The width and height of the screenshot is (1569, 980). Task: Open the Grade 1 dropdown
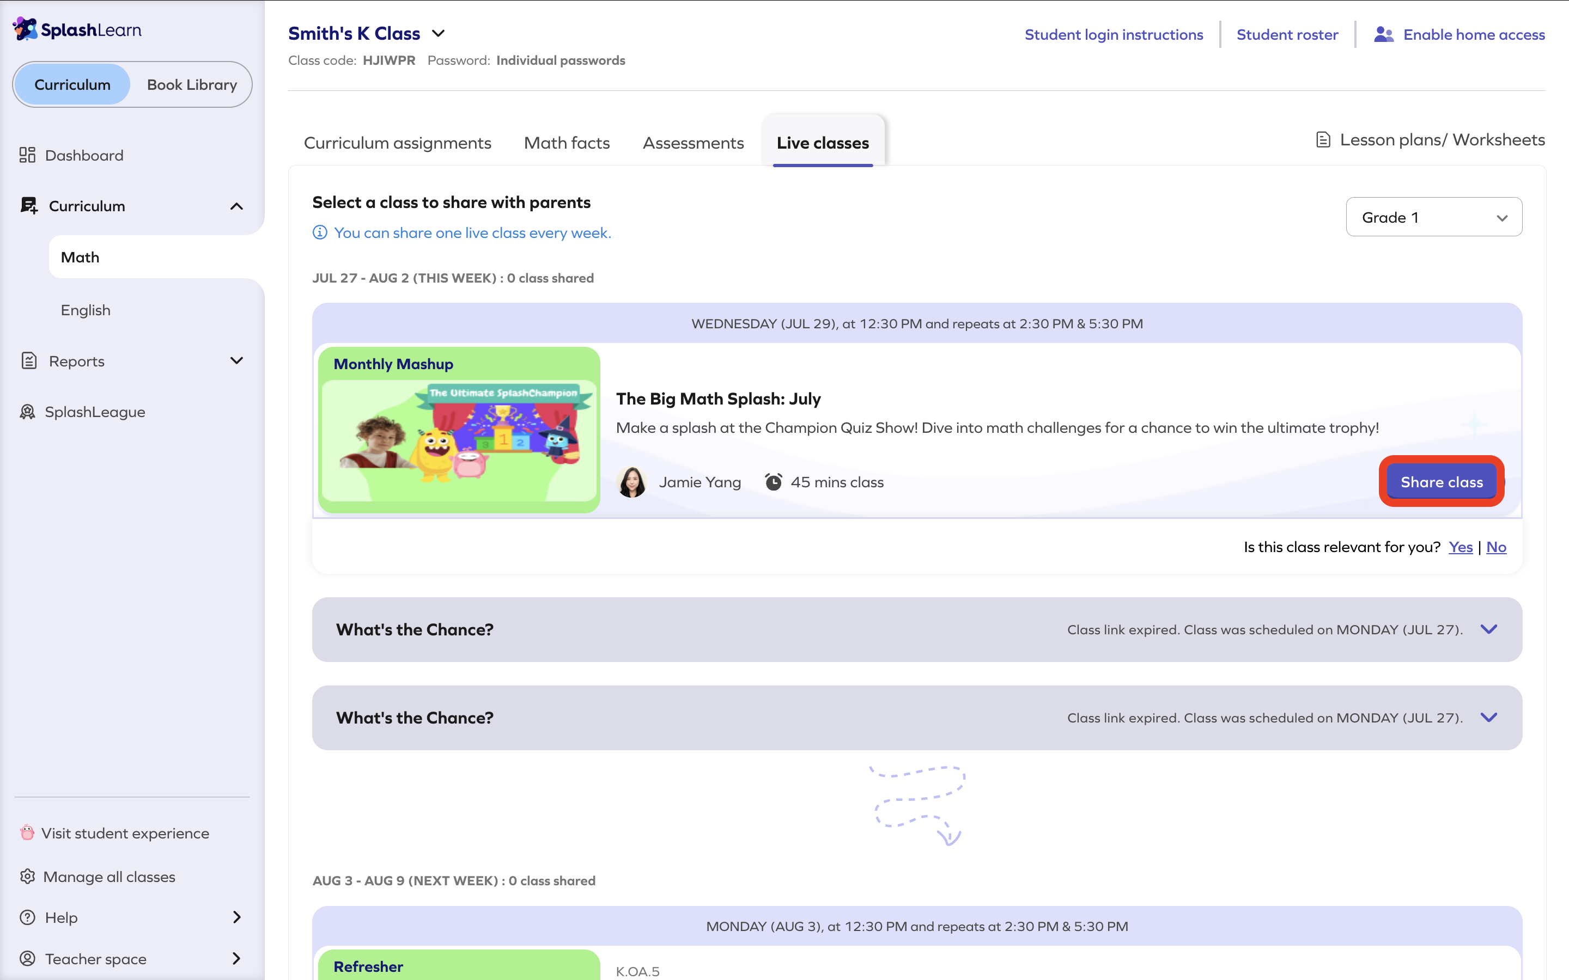click(1433, 217)
